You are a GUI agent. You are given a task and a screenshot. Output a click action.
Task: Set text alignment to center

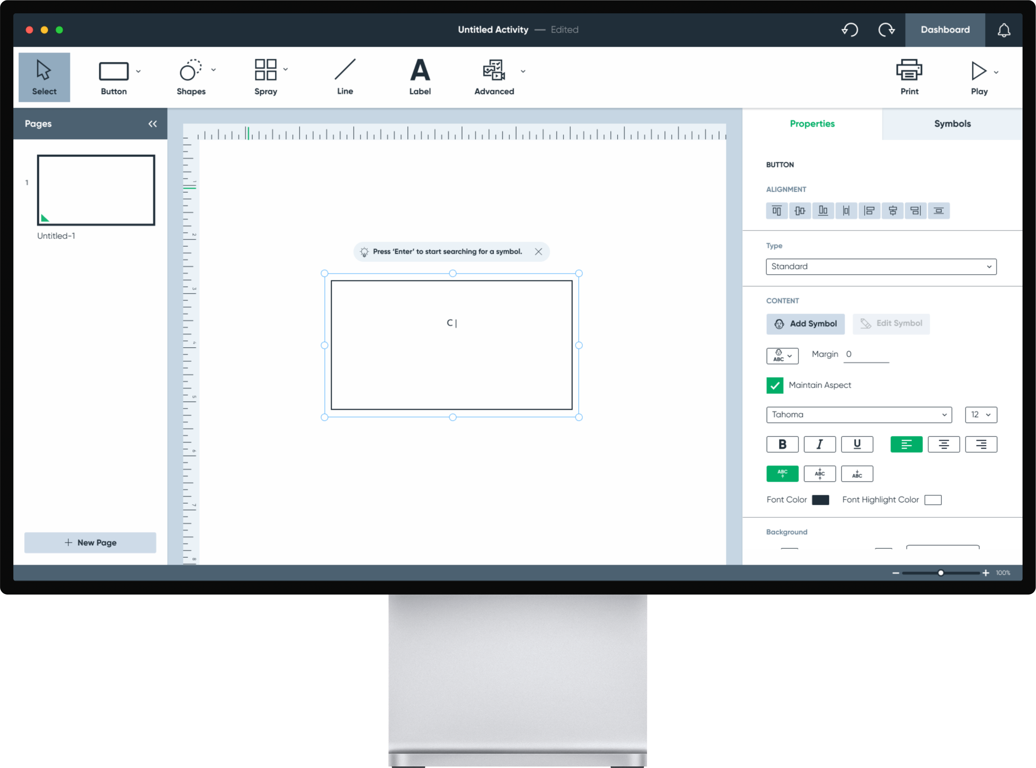[x=943, y=444]
